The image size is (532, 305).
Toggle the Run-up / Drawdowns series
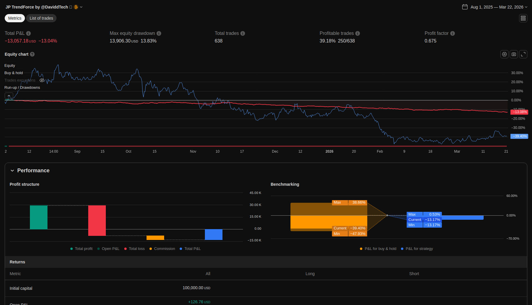pyautogui.click(x=22, y=88)
